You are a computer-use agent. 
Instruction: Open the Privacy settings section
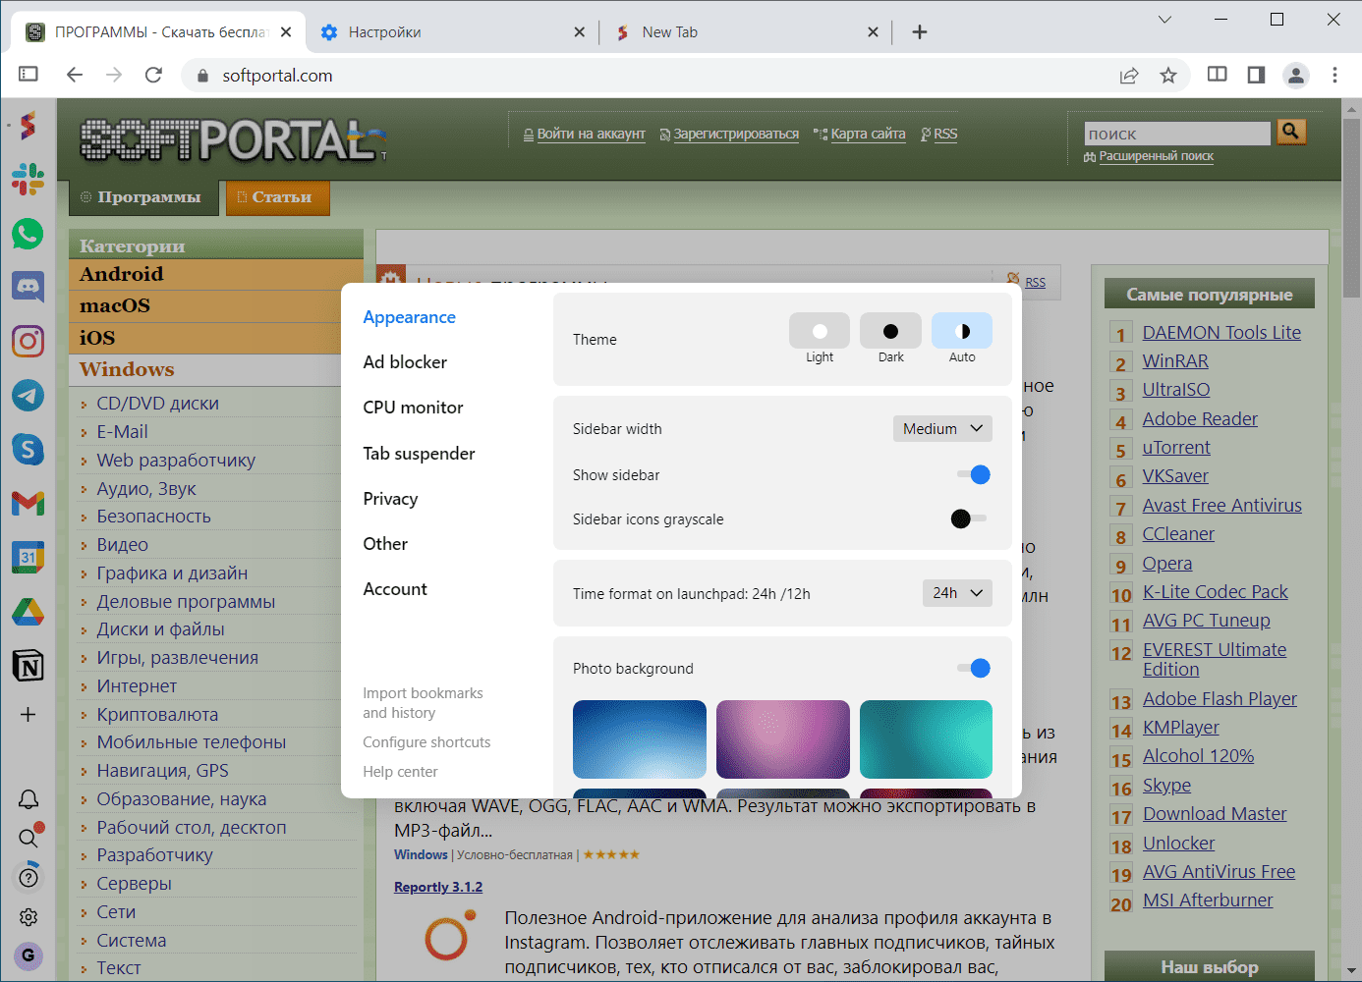tap(390, 499)
